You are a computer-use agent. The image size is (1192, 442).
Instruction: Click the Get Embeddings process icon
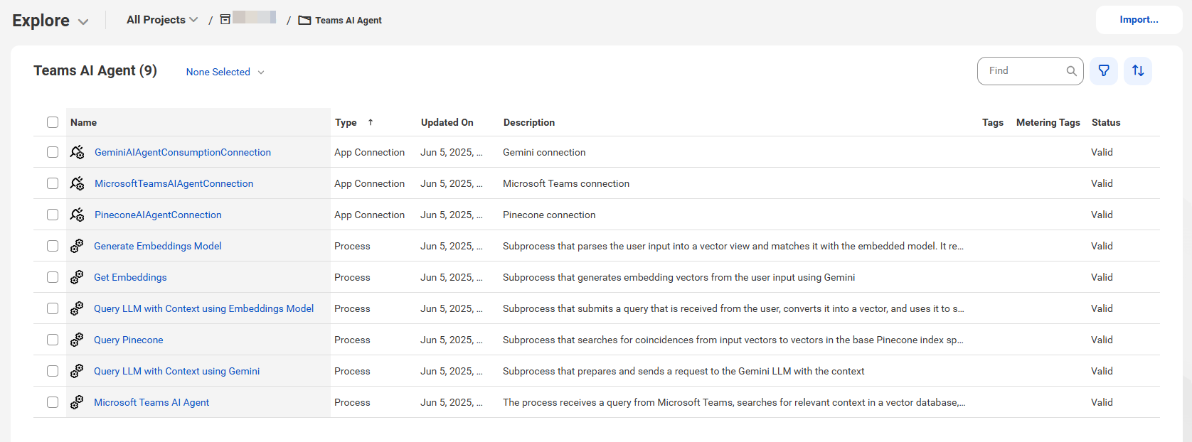77,277
